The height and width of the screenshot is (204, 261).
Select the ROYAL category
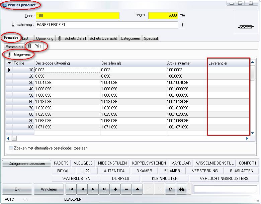[63, 171]
